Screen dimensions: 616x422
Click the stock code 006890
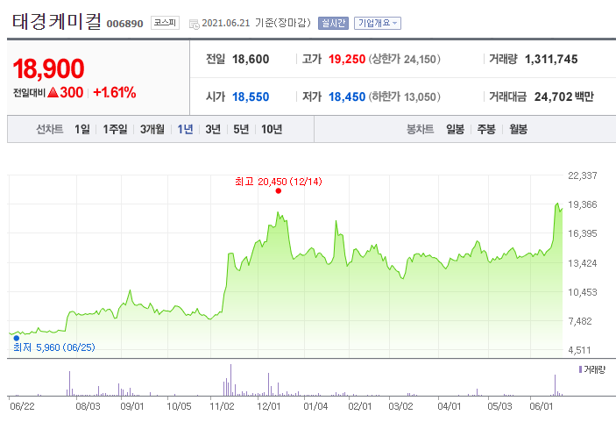125,24
